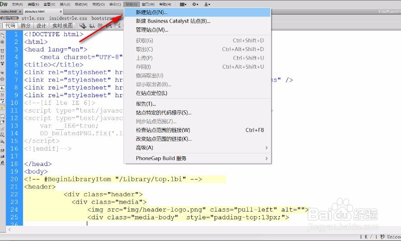
Task: Click the Wrap Tag icon
Action: point(2,129)
